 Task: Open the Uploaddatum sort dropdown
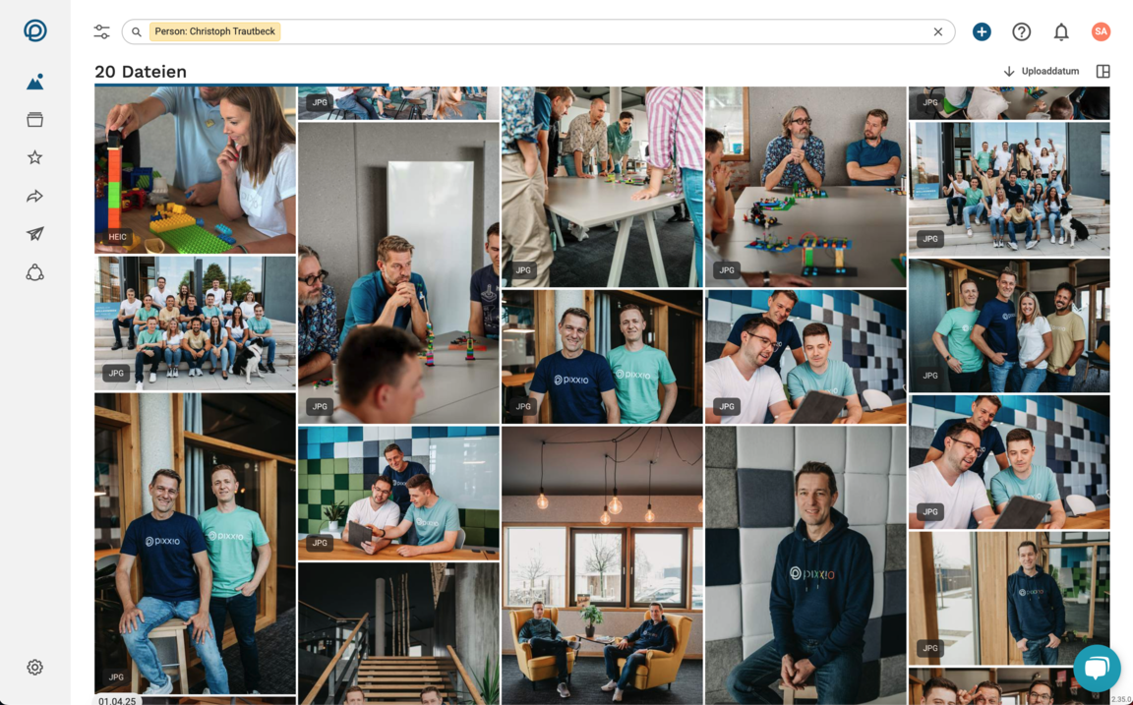click(1041, 71)
